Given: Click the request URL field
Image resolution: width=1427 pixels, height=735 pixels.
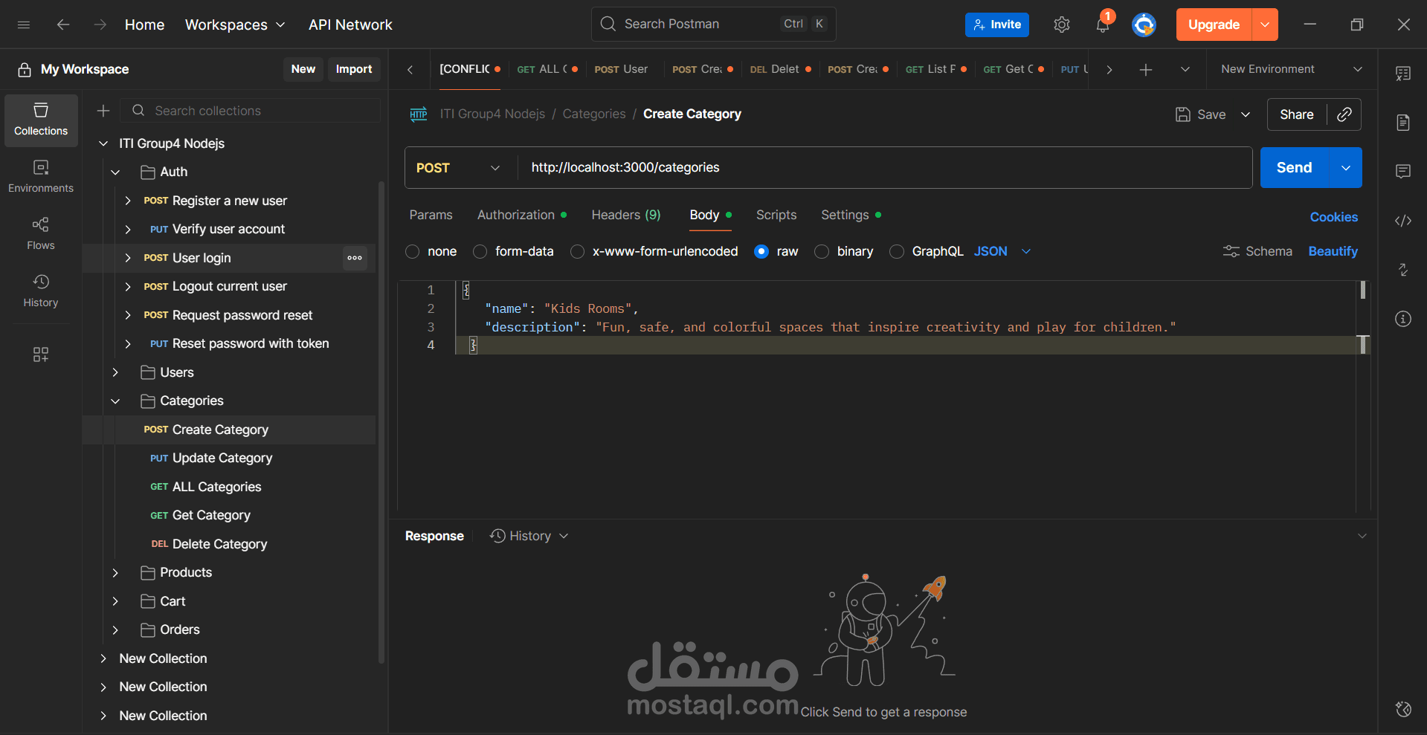Looking at the screenshot, I should click(x=884, y=168).
